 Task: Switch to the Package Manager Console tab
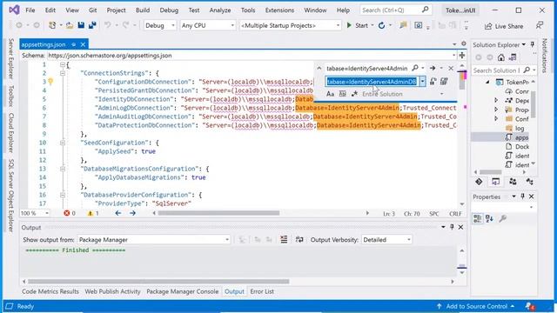click(182, 292)
